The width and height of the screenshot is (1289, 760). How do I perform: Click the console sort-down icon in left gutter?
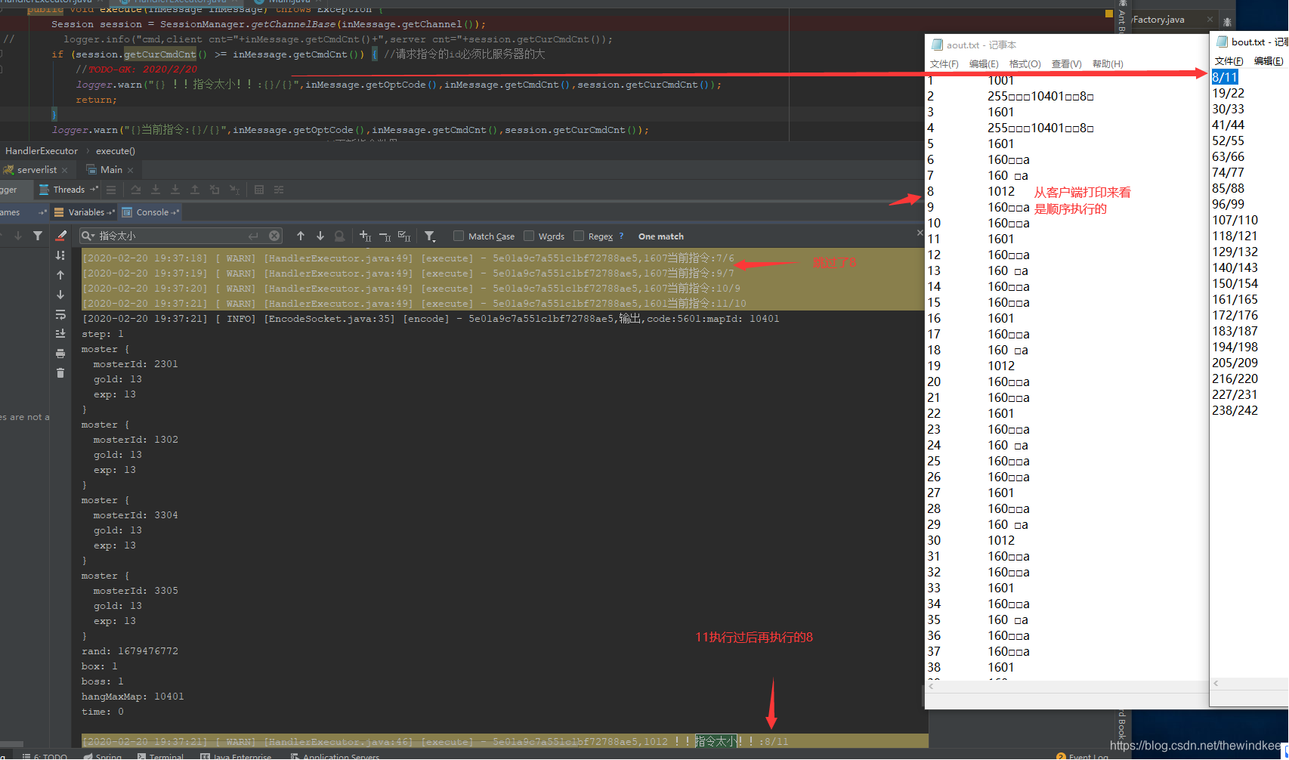[x=60, y=255]
